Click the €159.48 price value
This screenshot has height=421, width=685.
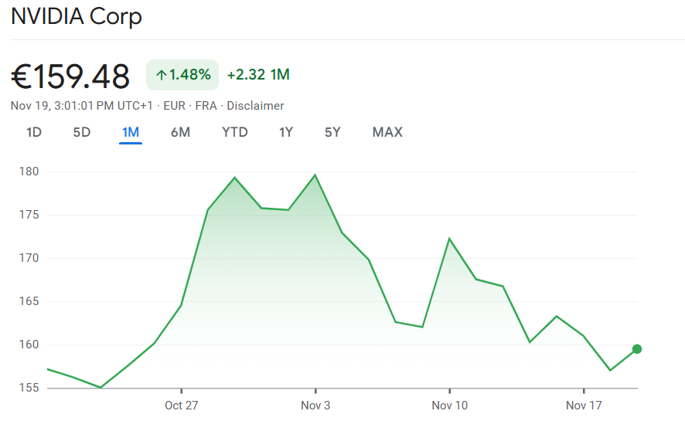pos(70,76)
